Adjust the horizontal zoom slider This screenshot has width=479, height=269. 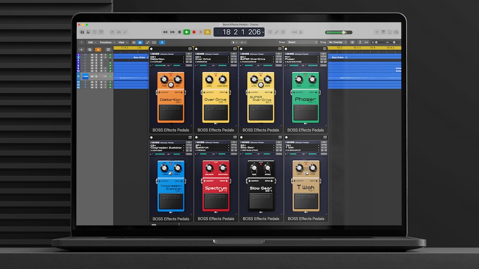point(392,42)
